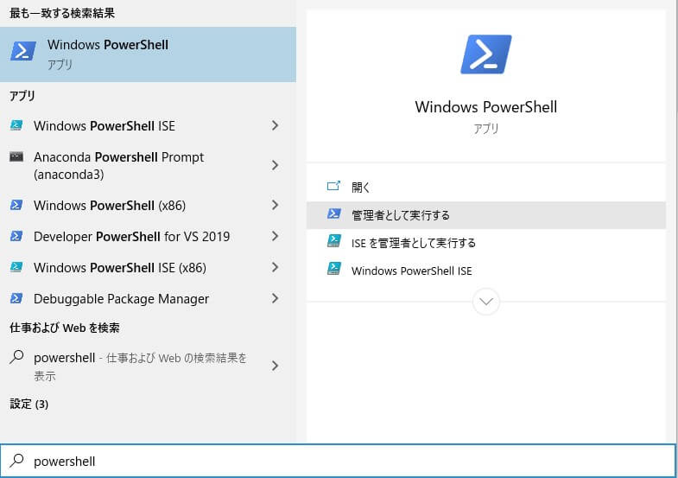
Task: Show more actions with the down chevron circle
Action: pos(486,302)
